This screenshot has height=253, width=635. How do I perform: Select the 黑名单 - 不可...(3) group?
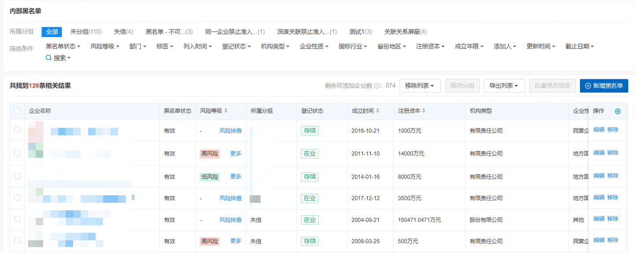tap(169, 32)
